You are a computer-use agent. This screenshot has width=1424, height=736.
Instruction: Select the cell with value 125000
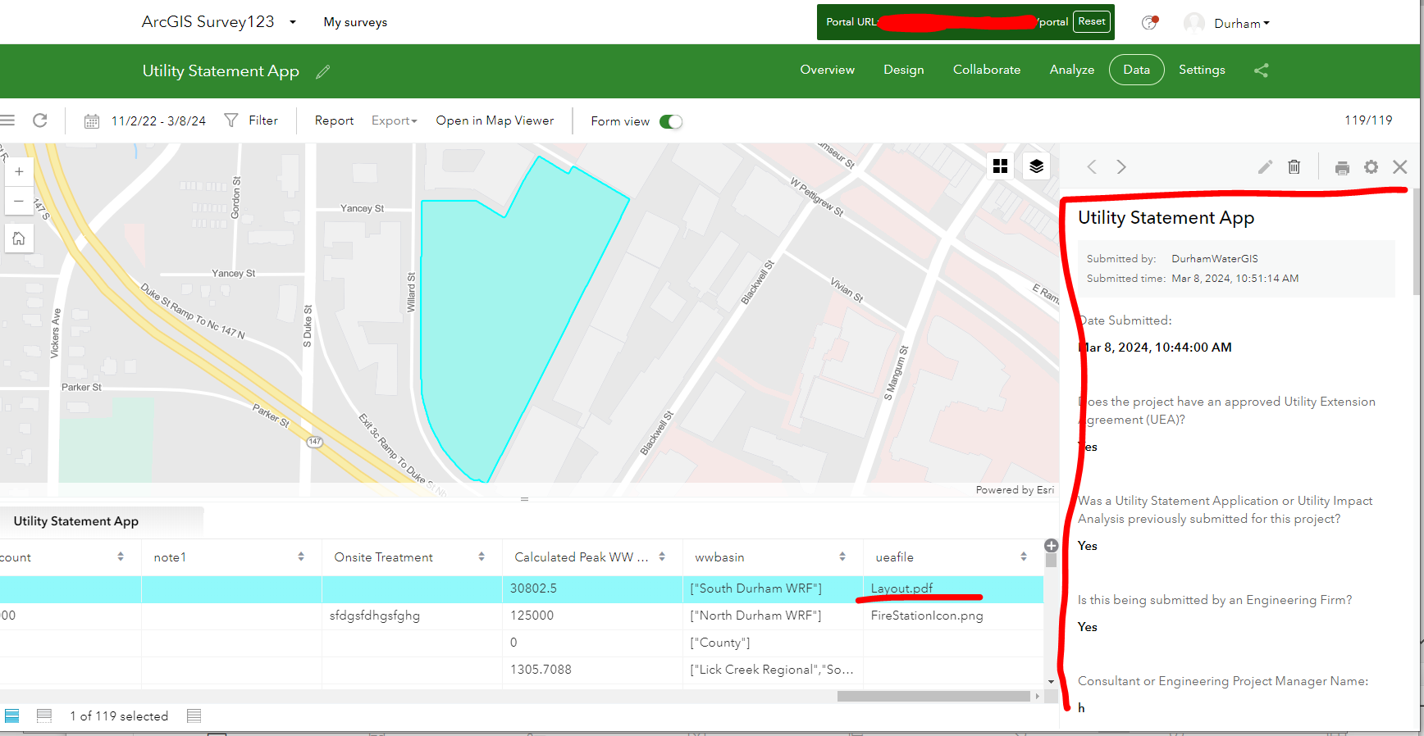point(592,616)
